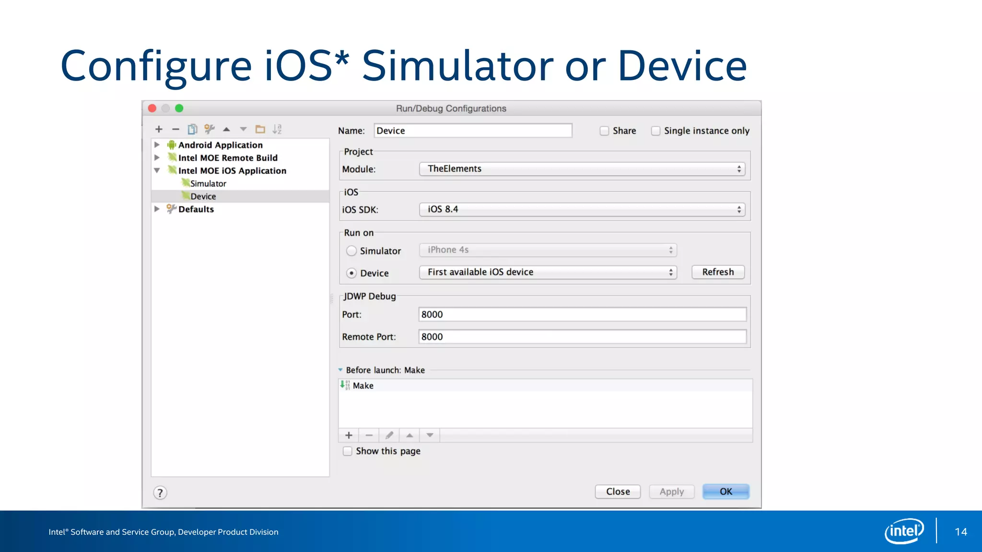Expand the Defaults node
This screenshot has height=552, width=982.
[157, 209]
